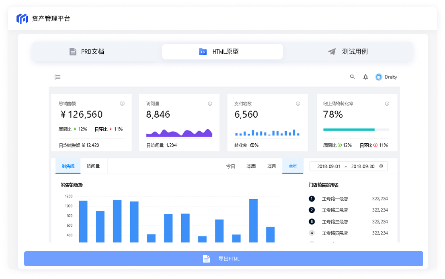Select 工专路二号店 in ranking list
The width and height of the screenshot is (445, 279).
tap(335, 210)
